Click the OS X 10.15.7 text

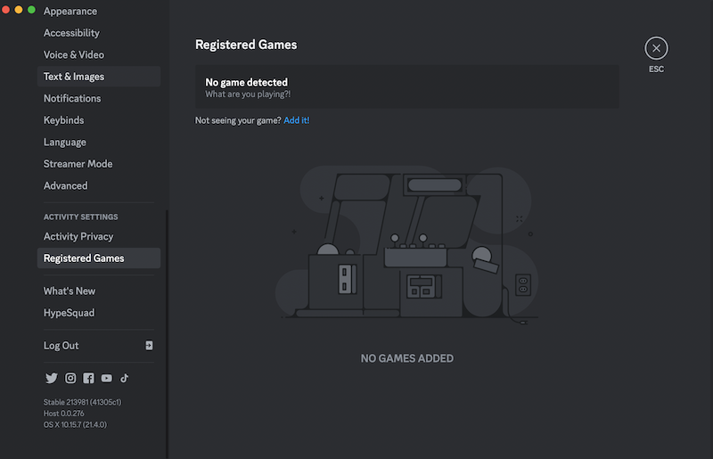tap(75, 424)
